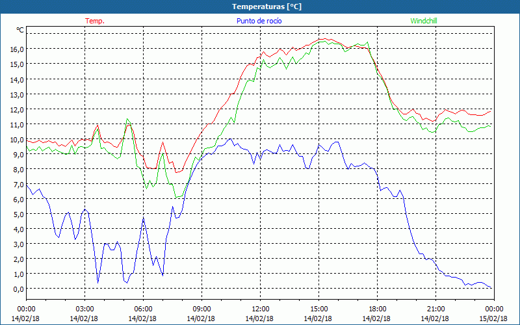Select the blue 'Punto de rocío' legend label
The image size is (520, 325).
tap(259, 21)
